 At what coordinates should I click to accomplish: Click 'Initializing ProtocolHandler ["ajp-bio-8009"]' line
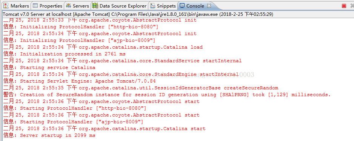79,40
